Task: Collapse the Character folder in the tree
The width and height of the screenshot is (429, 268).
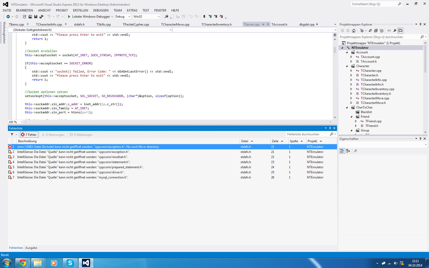Action: click(347, 66)
